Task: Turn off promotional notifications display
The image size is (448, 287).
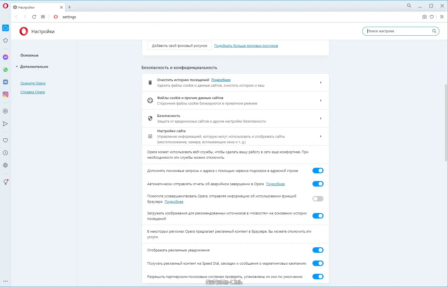Action: (318, 250)
